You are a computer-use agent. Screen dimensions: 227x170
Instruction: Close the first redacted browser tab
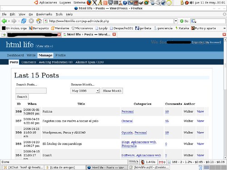pyautogui.click(x=59, y=34)
